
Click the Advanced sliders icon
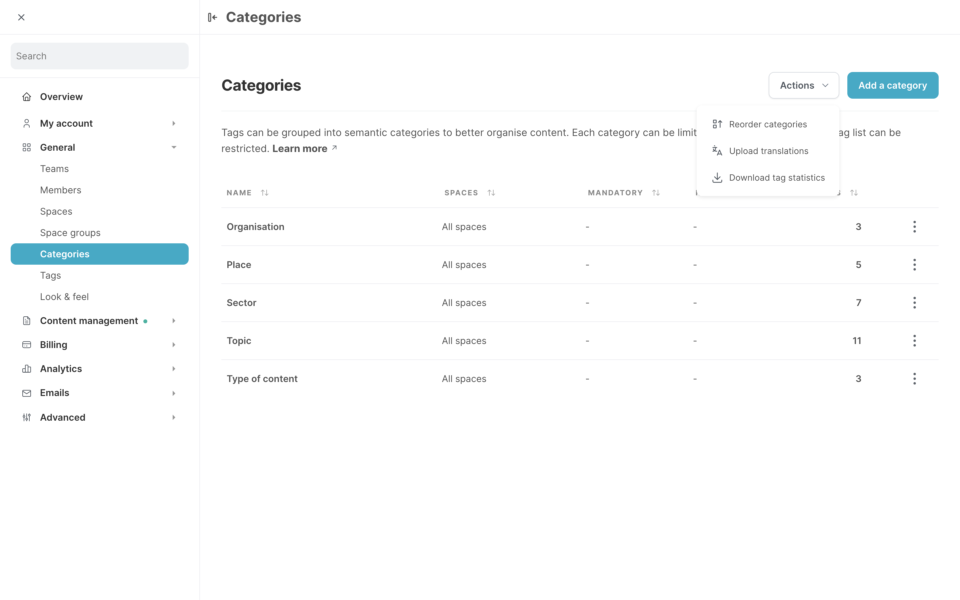(27, 417)
